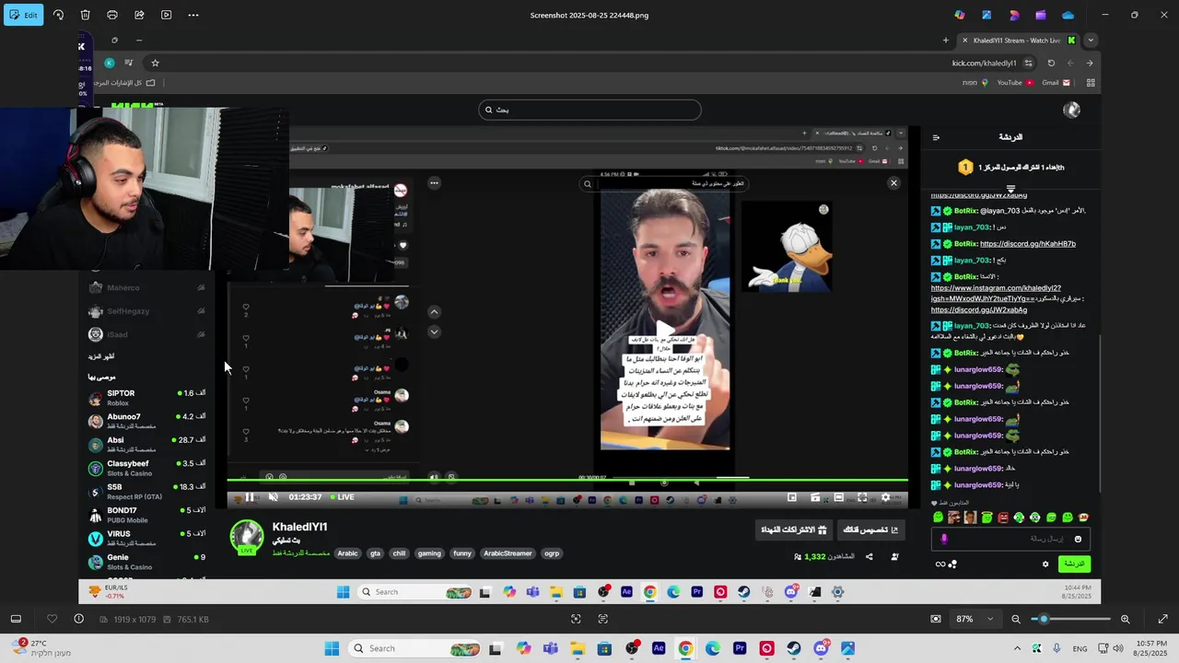Open Discord from the taskbar
The height and width of the screenshot is (663, 1179).
[821, 648]
